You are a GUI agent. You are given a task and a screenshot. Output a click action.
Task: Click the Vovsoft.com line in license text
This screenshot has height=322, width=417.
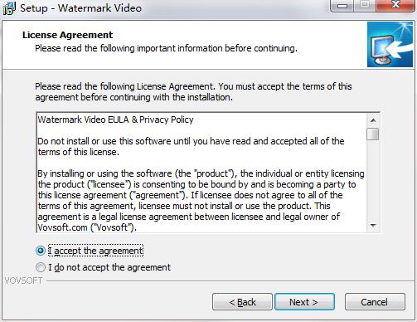point(87,227)
